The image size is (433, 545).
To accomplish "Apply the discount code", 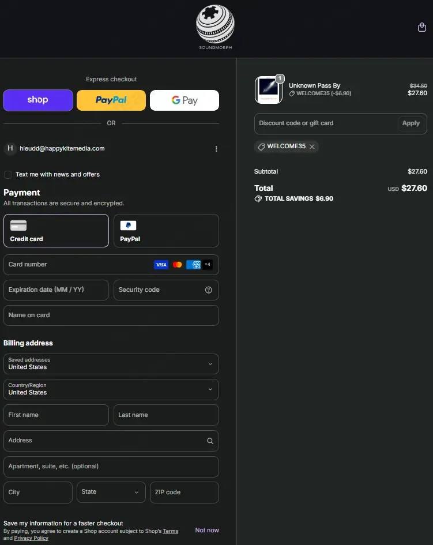I will point(411,123).
